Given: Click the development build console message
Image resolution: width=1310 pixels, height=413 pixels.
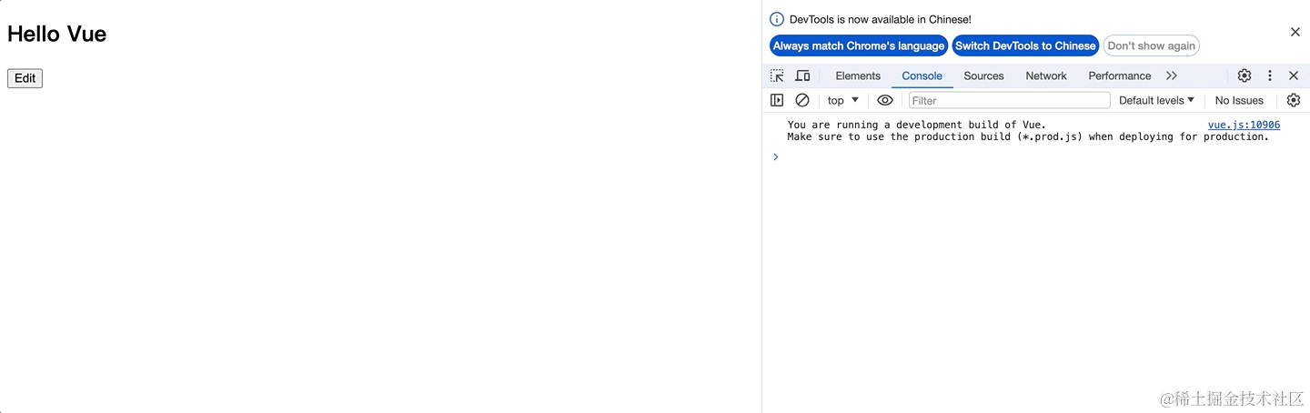Looking at the screenshot, I should point(1028,131).
